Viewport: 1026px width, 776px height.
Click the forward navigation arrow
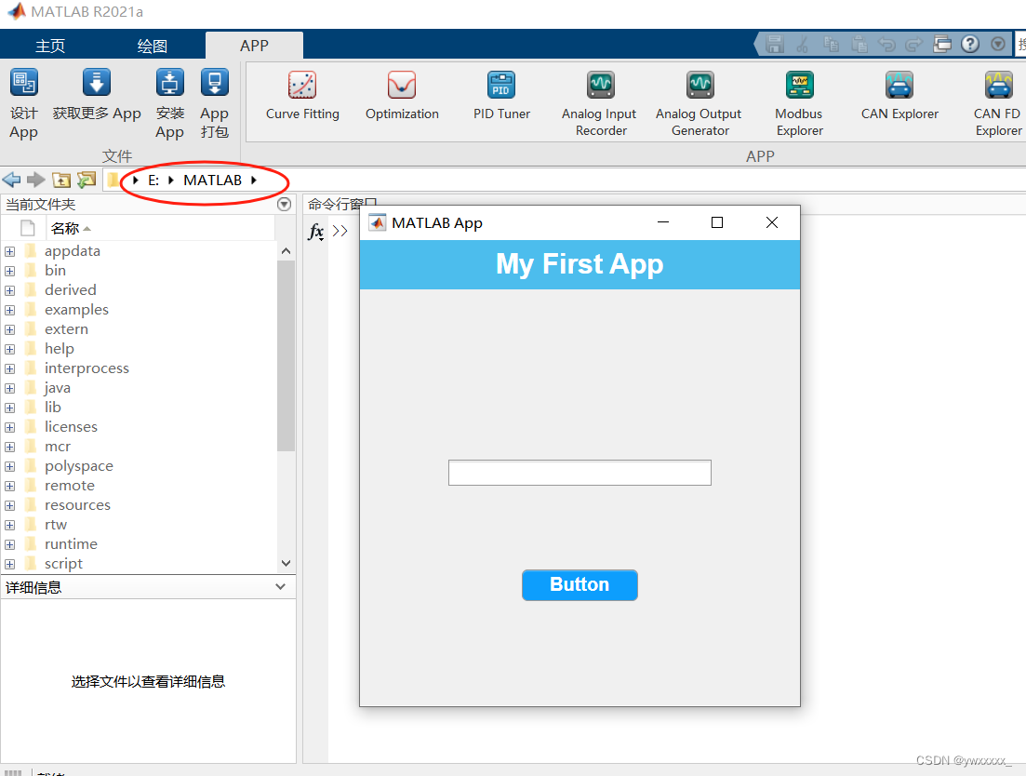[36, 180]
